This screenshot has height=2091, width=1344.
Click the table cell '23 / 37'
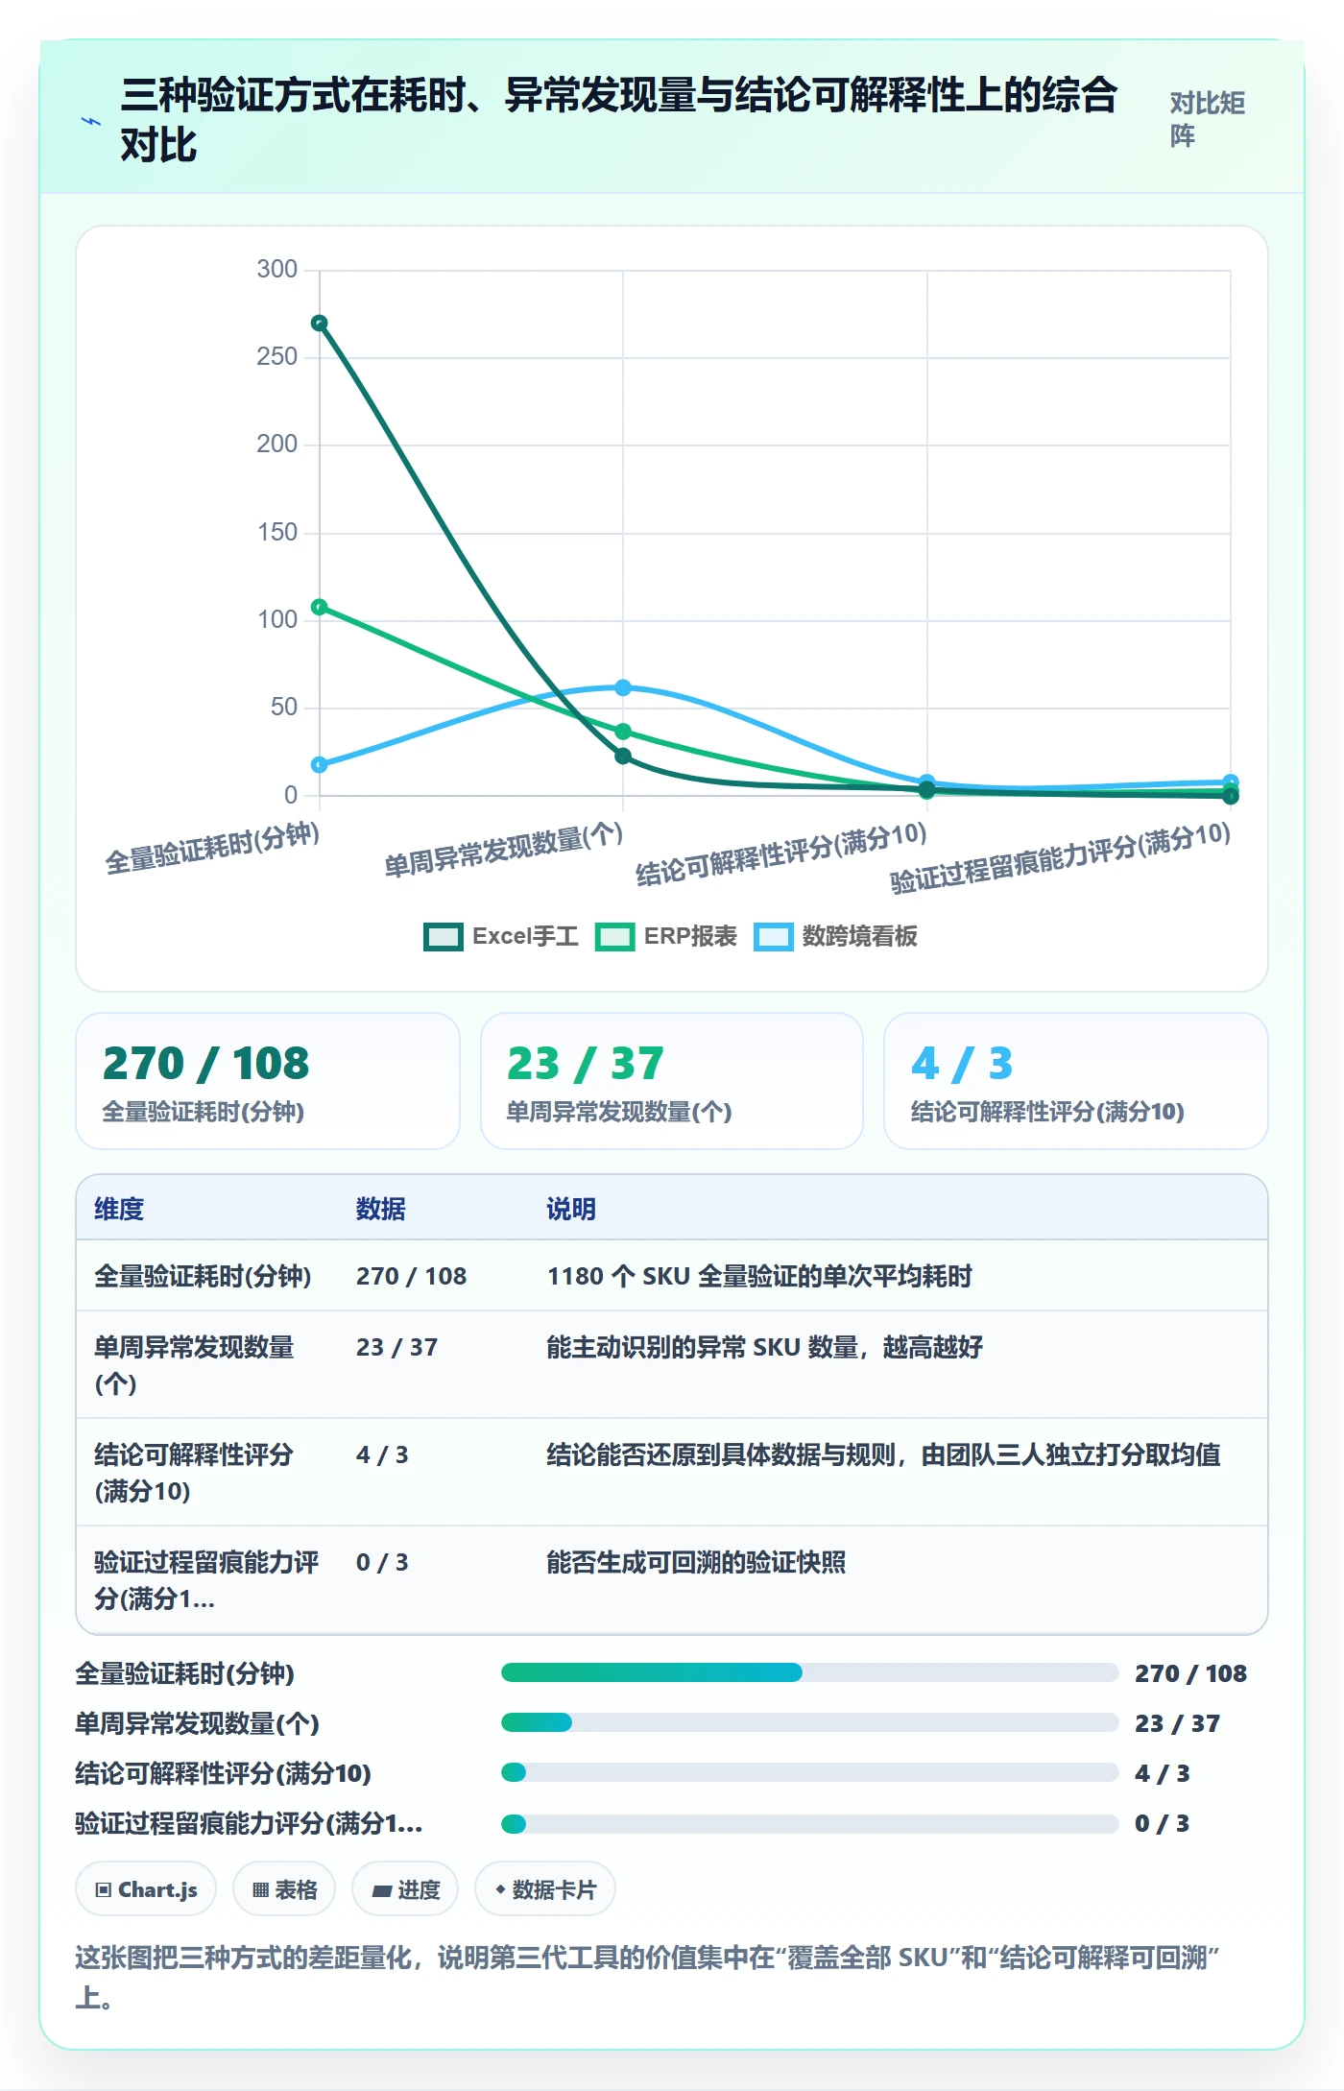[396, 1347]
